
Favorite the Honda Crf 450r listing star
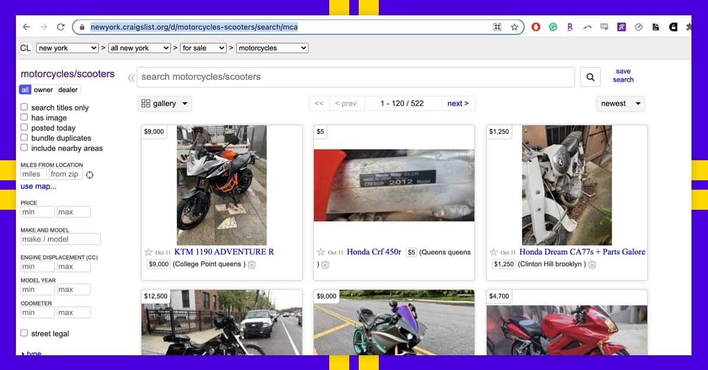click(x=321, y=252)
